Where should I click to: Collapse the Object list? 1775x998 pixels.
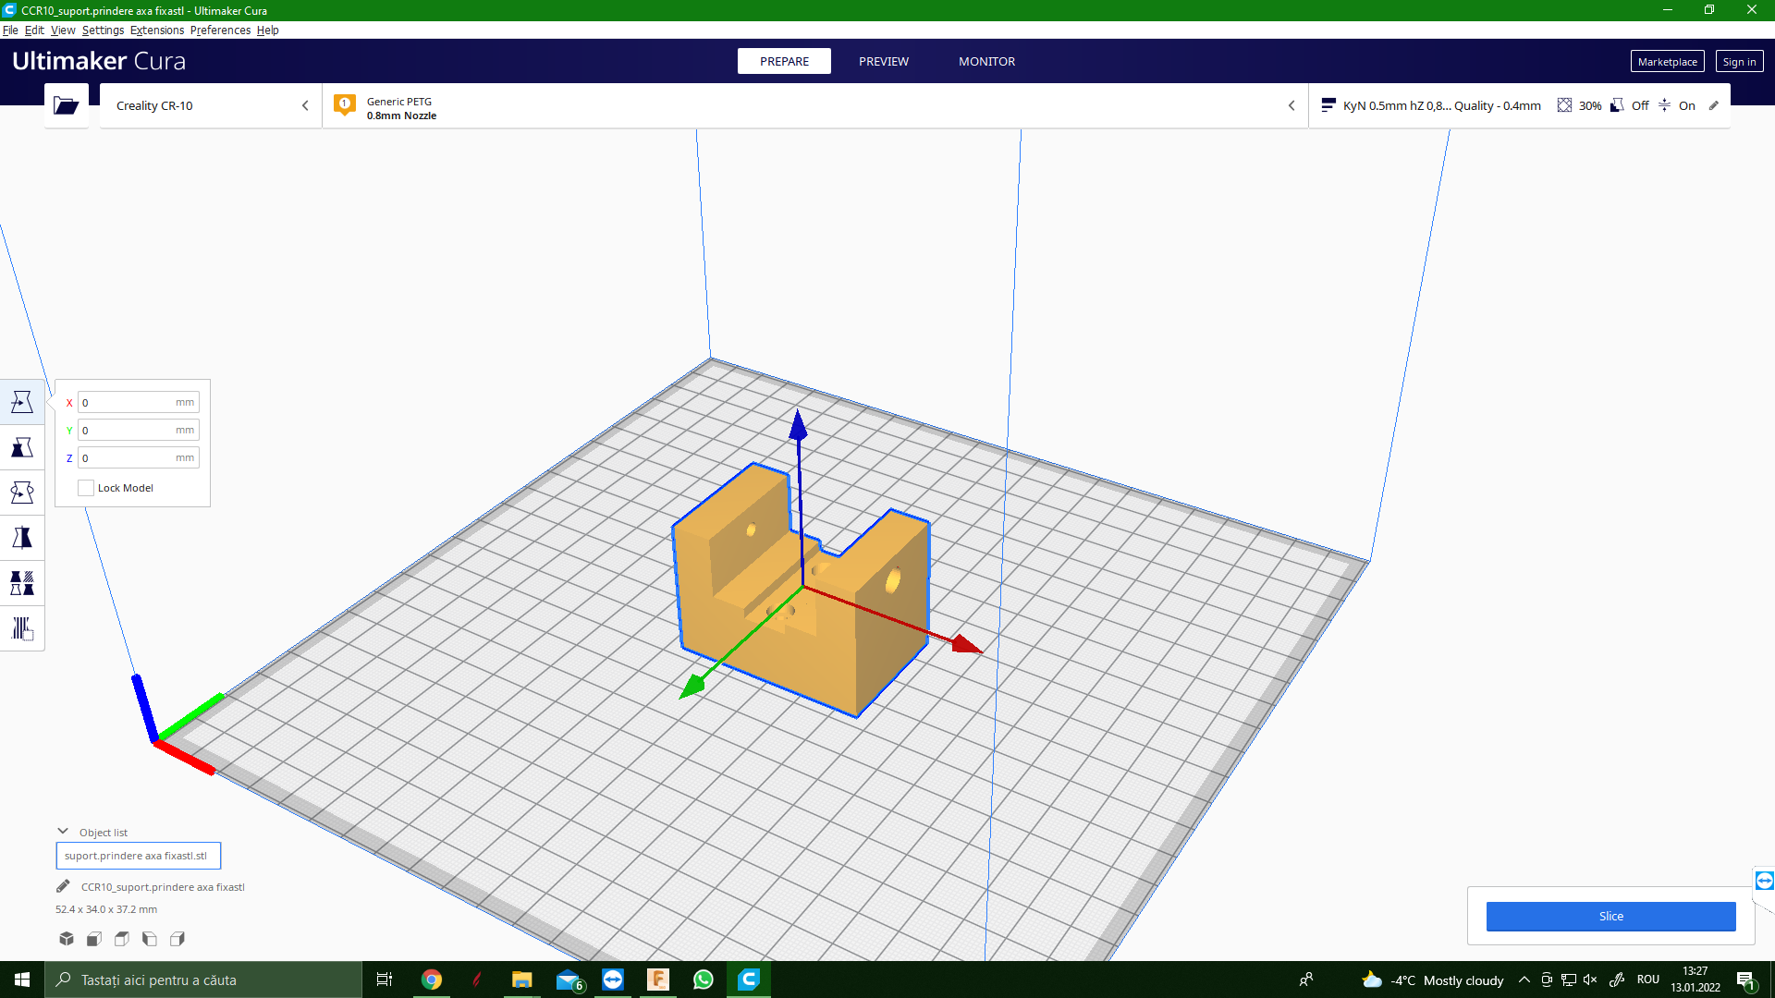point(63,832)
